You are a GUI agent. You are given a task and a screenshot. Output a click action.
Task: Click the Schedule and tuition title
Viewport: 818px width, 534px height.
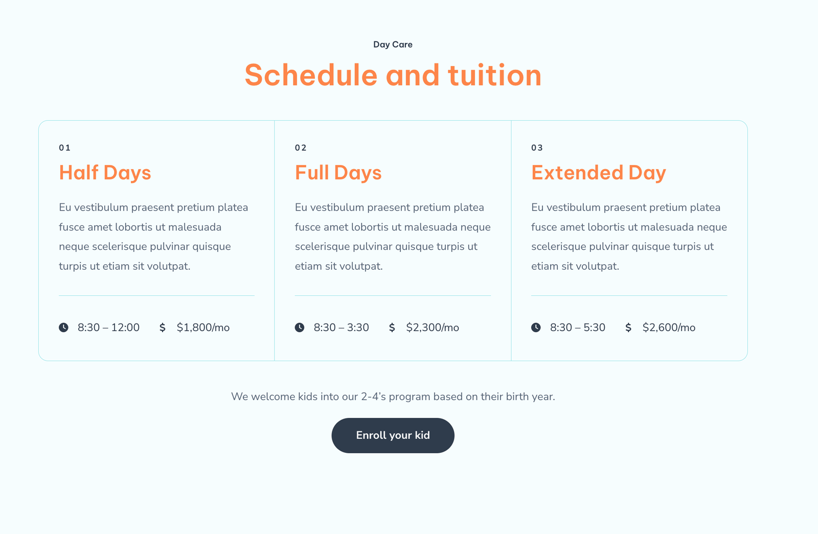click(393, 75)
